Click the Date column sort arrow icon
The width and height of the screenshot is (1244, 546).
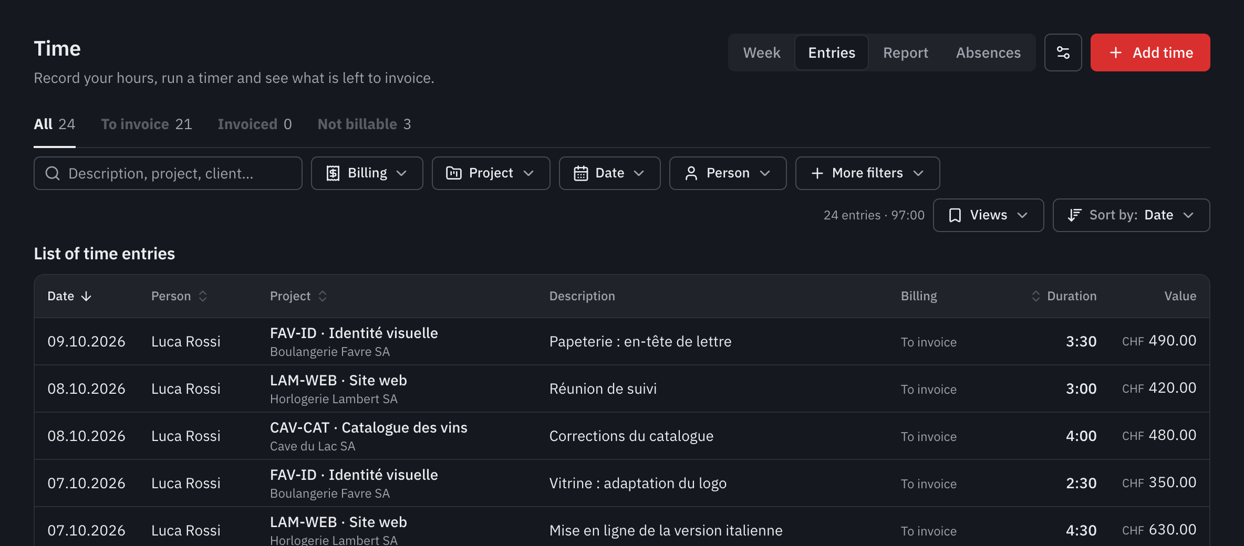tap(86, 296)
